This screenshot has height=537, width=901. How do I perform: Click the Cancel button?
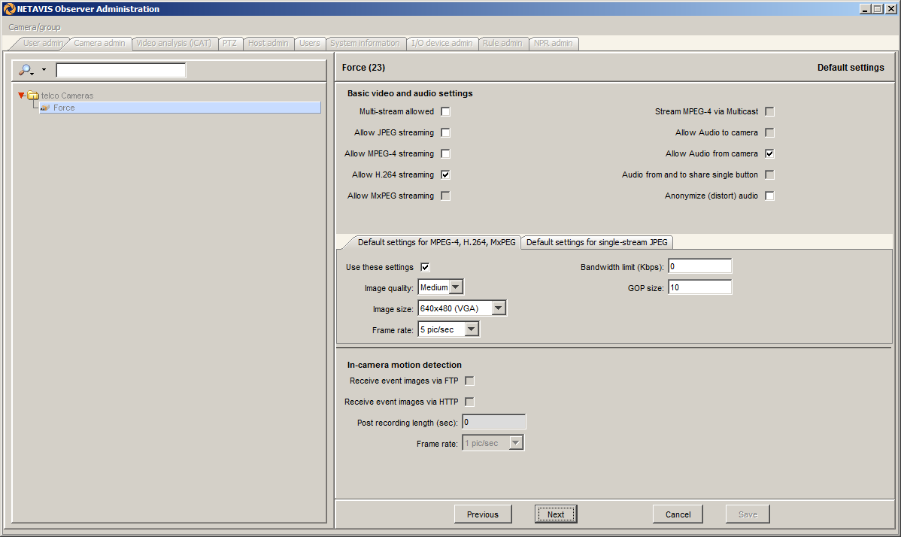pos(678,514)
